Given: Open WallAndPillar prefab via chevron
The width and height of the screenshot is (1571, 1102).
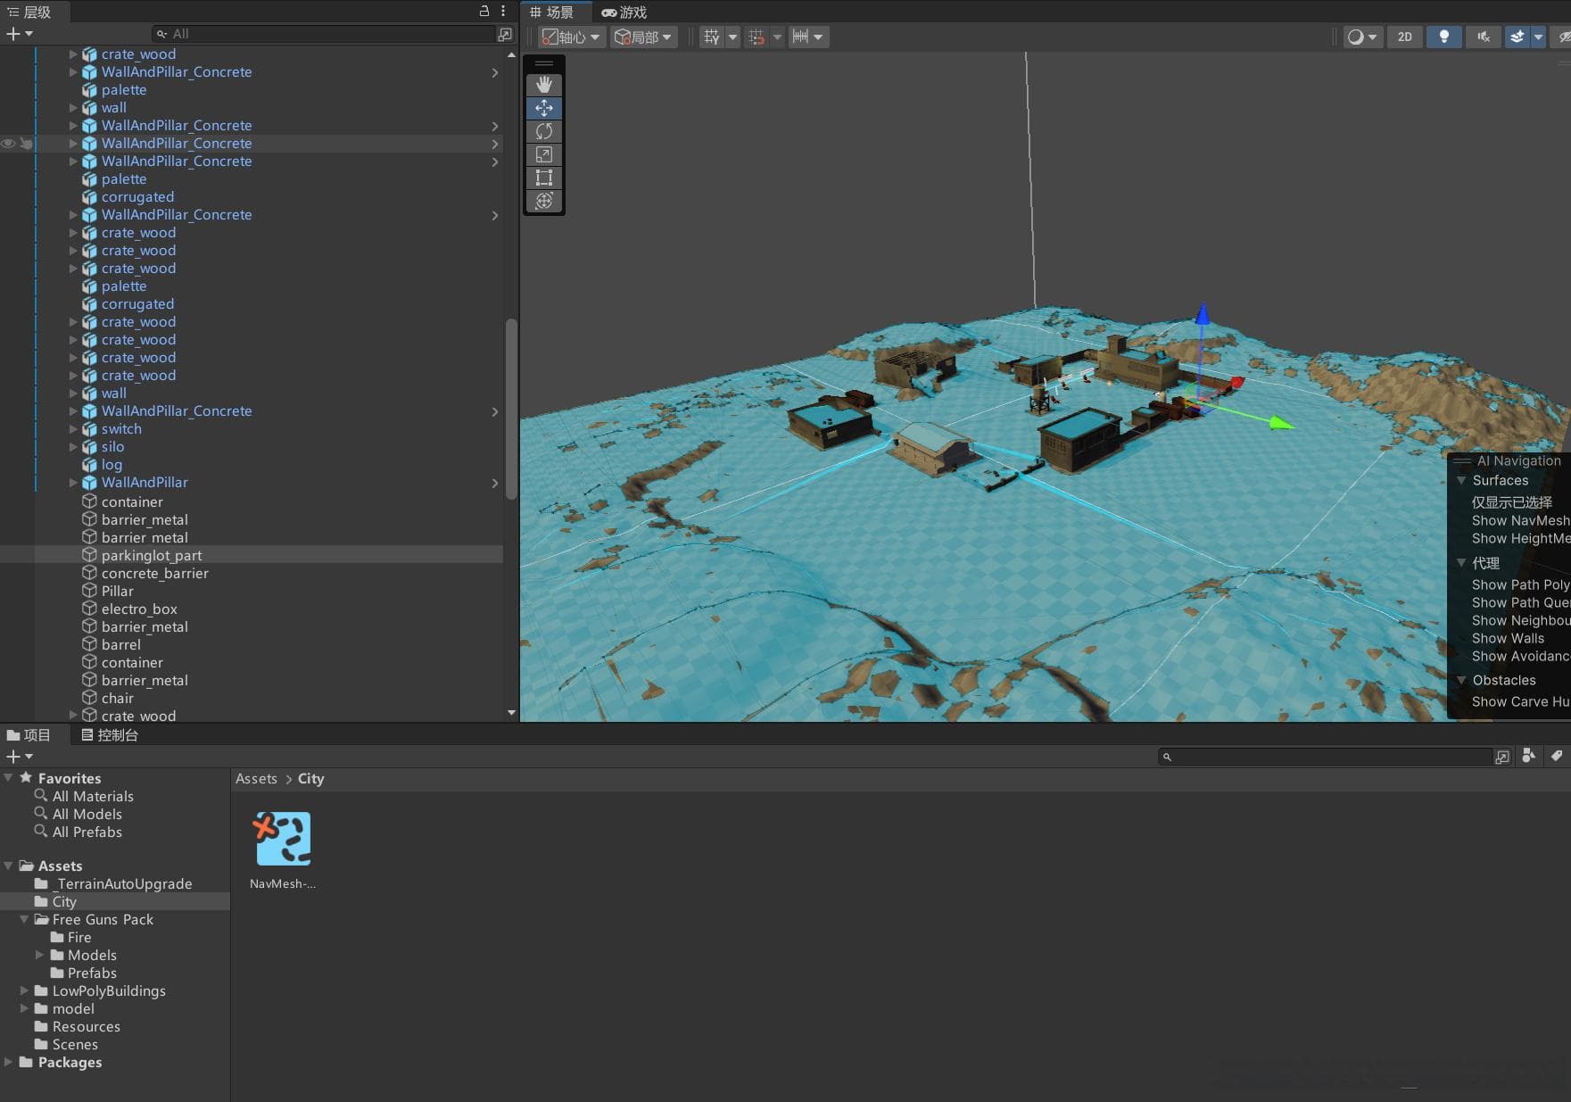Looking at the screenshot, I should 495,483.
